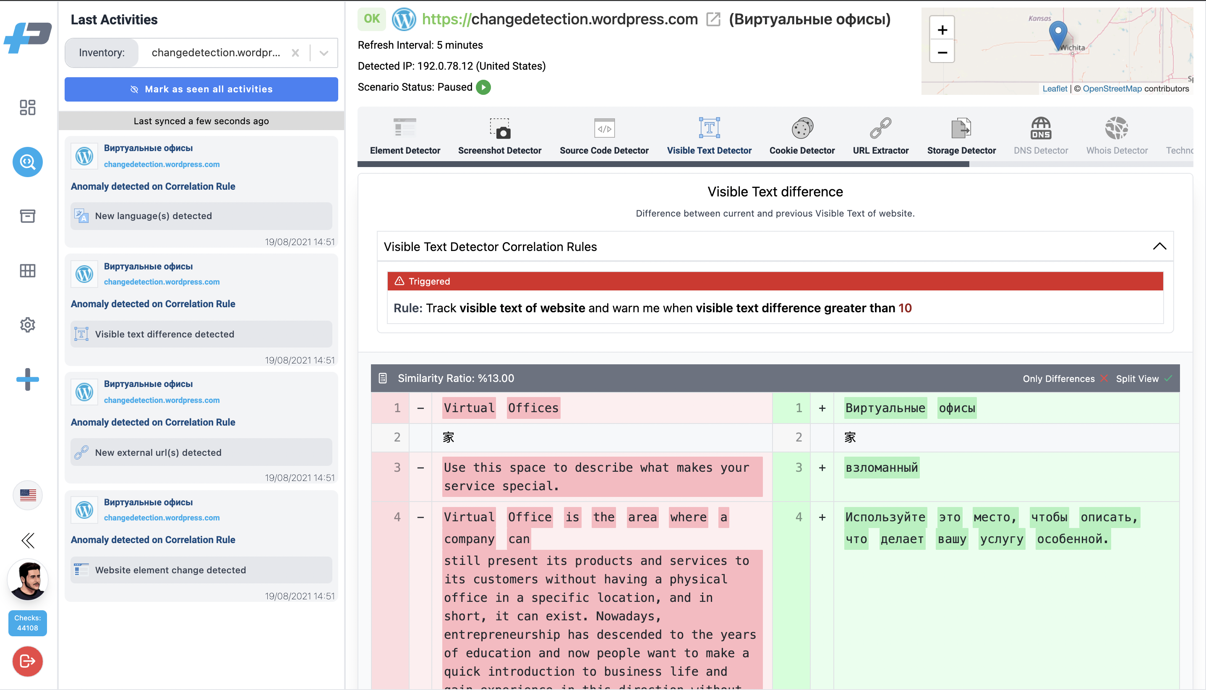Open the Leaflet attribution link
The height and width of the screenshot is (690, 1206).
click(1055, 89)
